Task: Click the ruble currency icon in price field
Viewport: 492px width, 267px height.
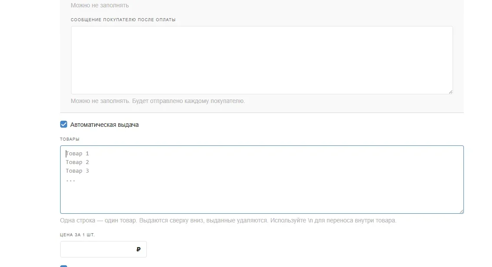Action: [x=139, y=249]
